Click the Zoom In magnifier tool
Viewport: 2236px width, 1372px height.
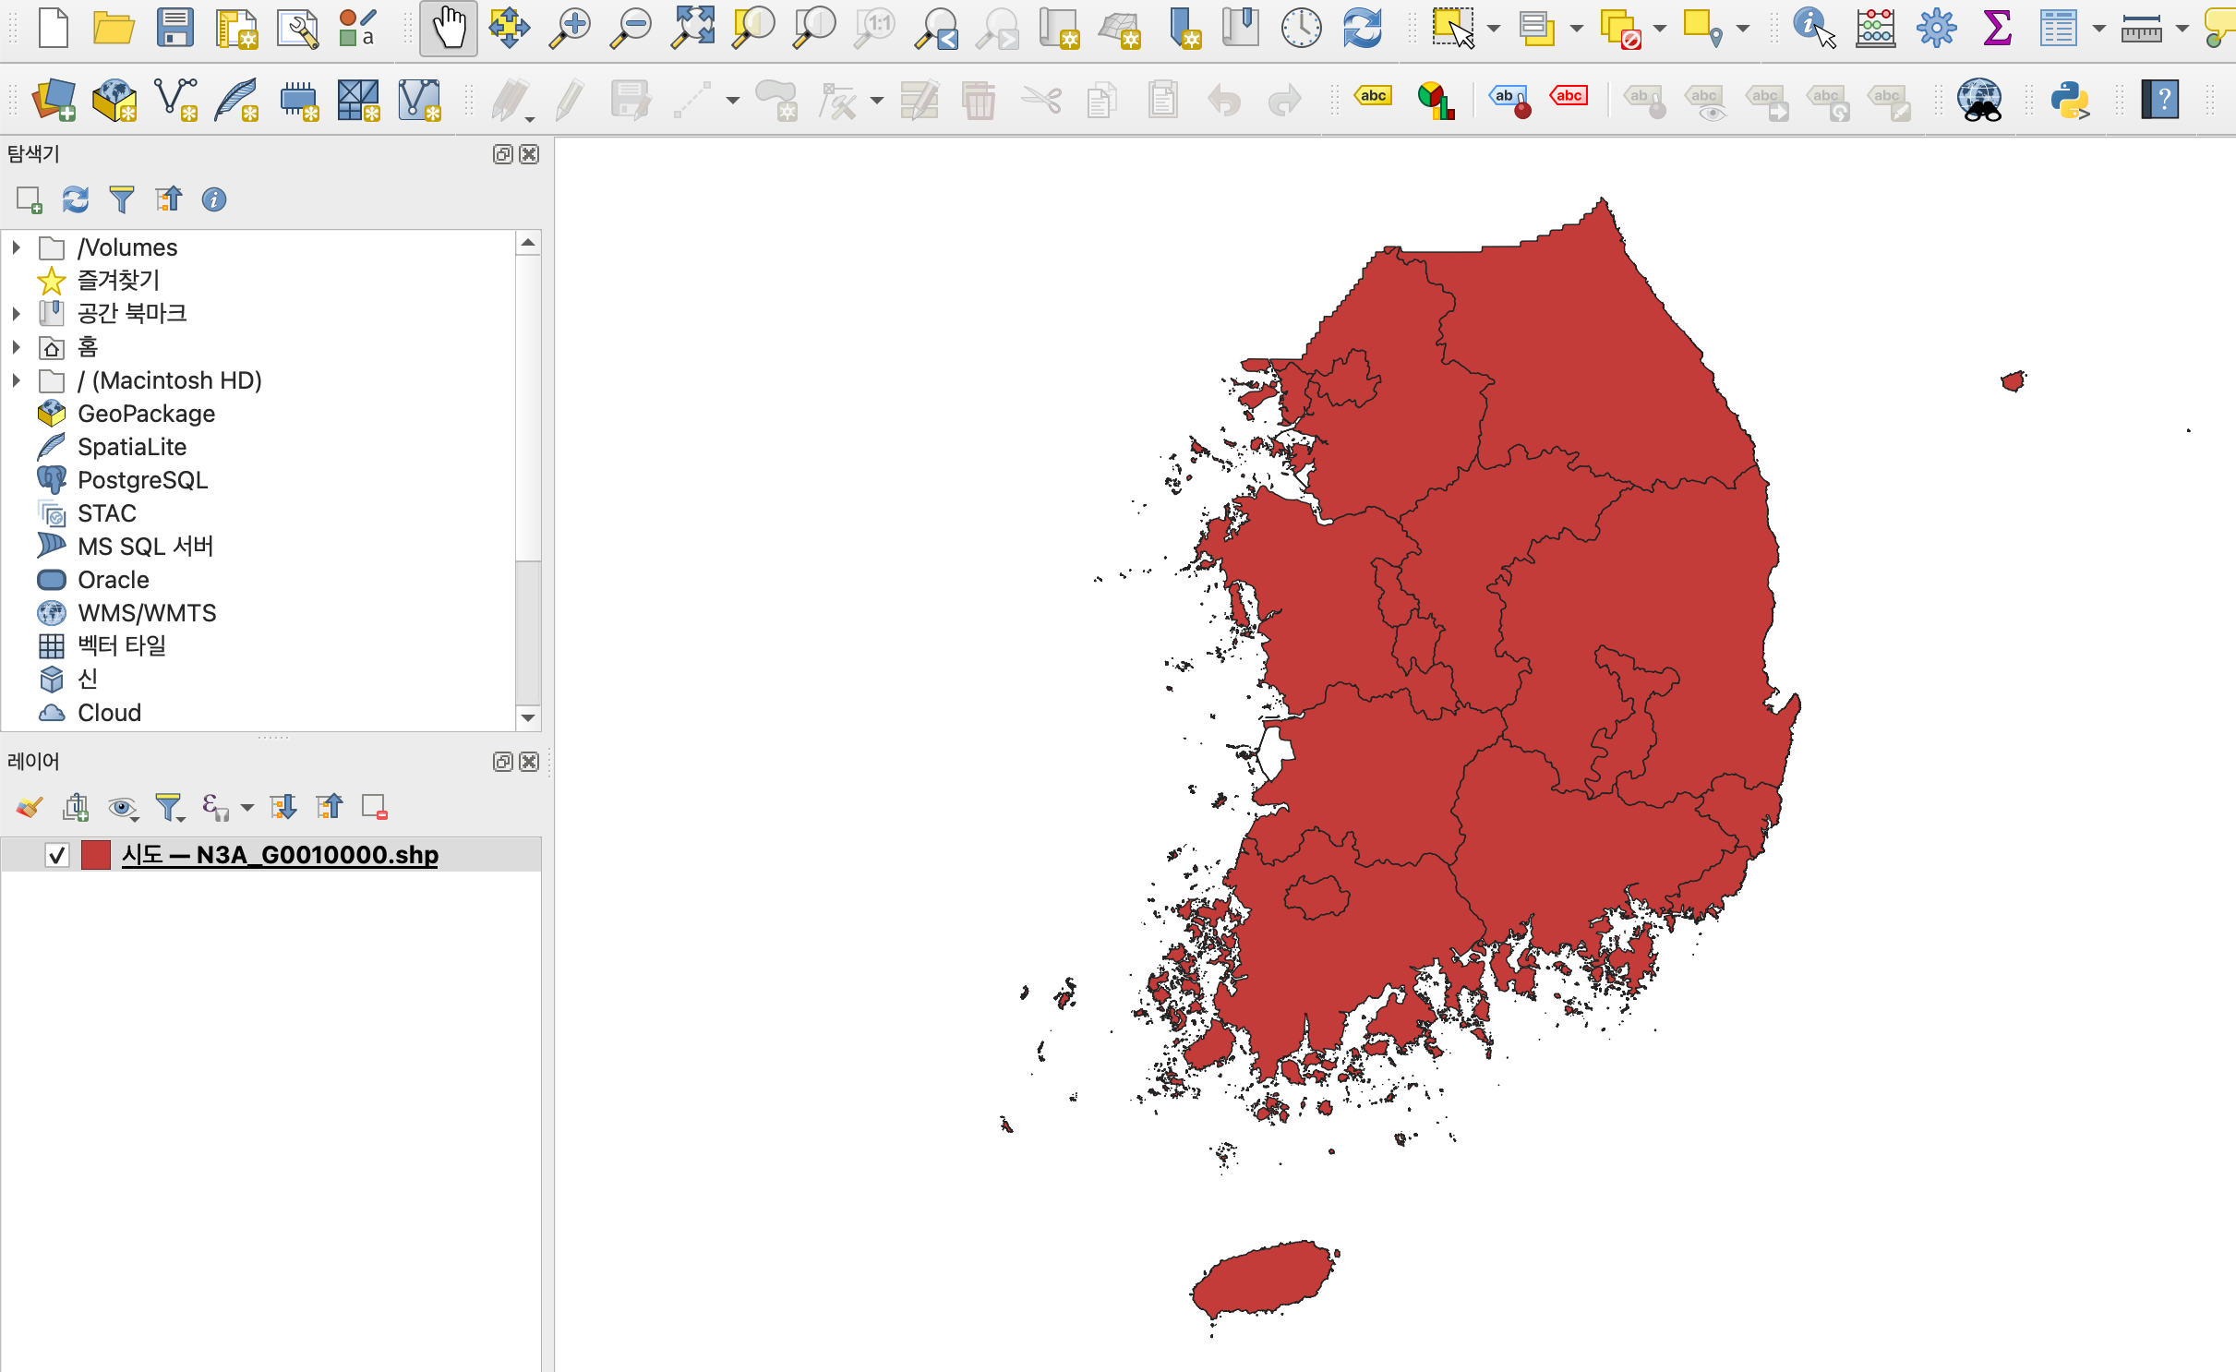(571, 28)
